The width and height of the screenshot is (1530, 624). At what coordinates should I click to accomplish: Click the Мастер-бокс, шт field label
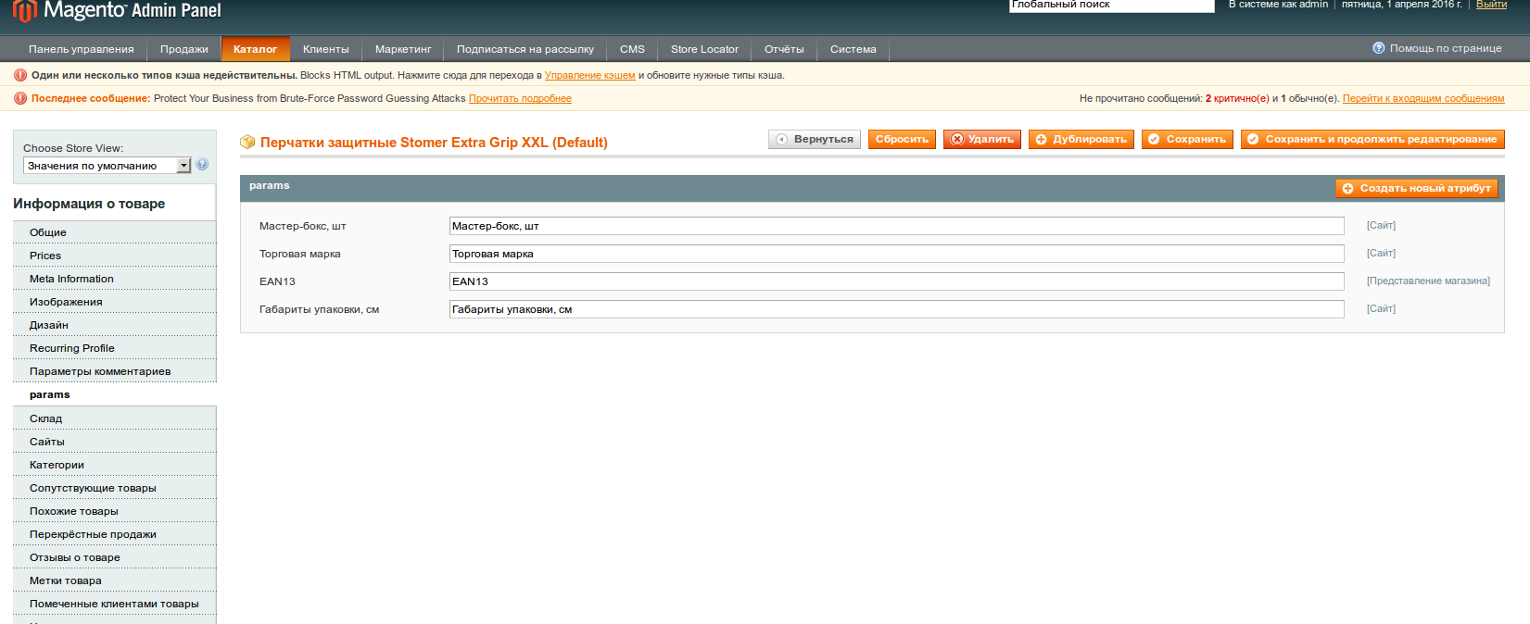(x=303, y=226)
